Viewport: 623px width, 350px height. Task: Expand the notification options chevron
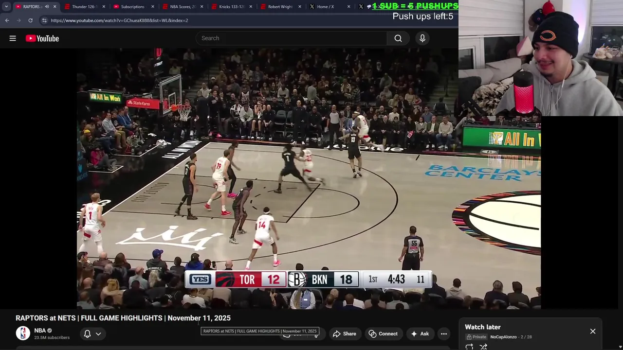(98, 334)
